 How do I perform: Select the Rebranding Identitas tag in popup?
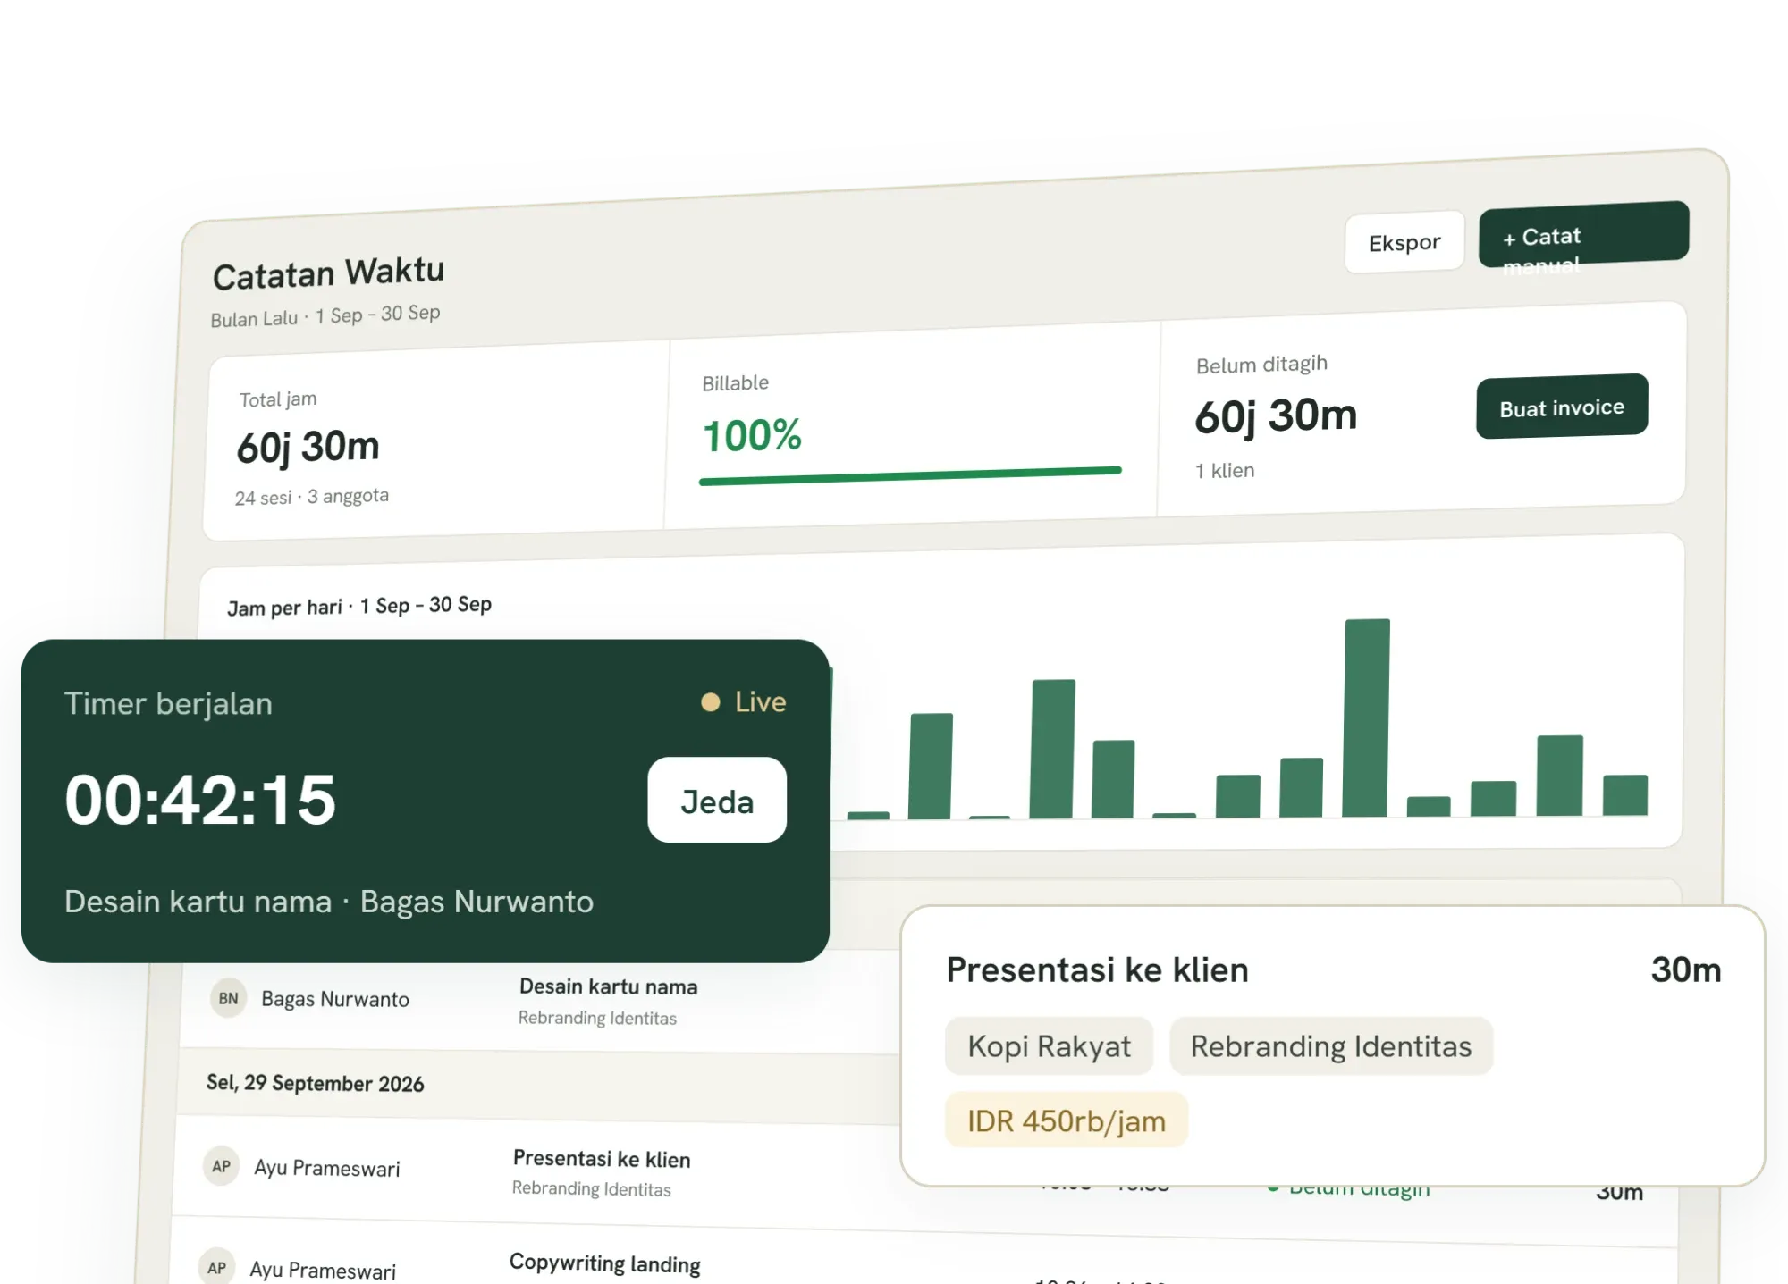pos(1330,1046)
